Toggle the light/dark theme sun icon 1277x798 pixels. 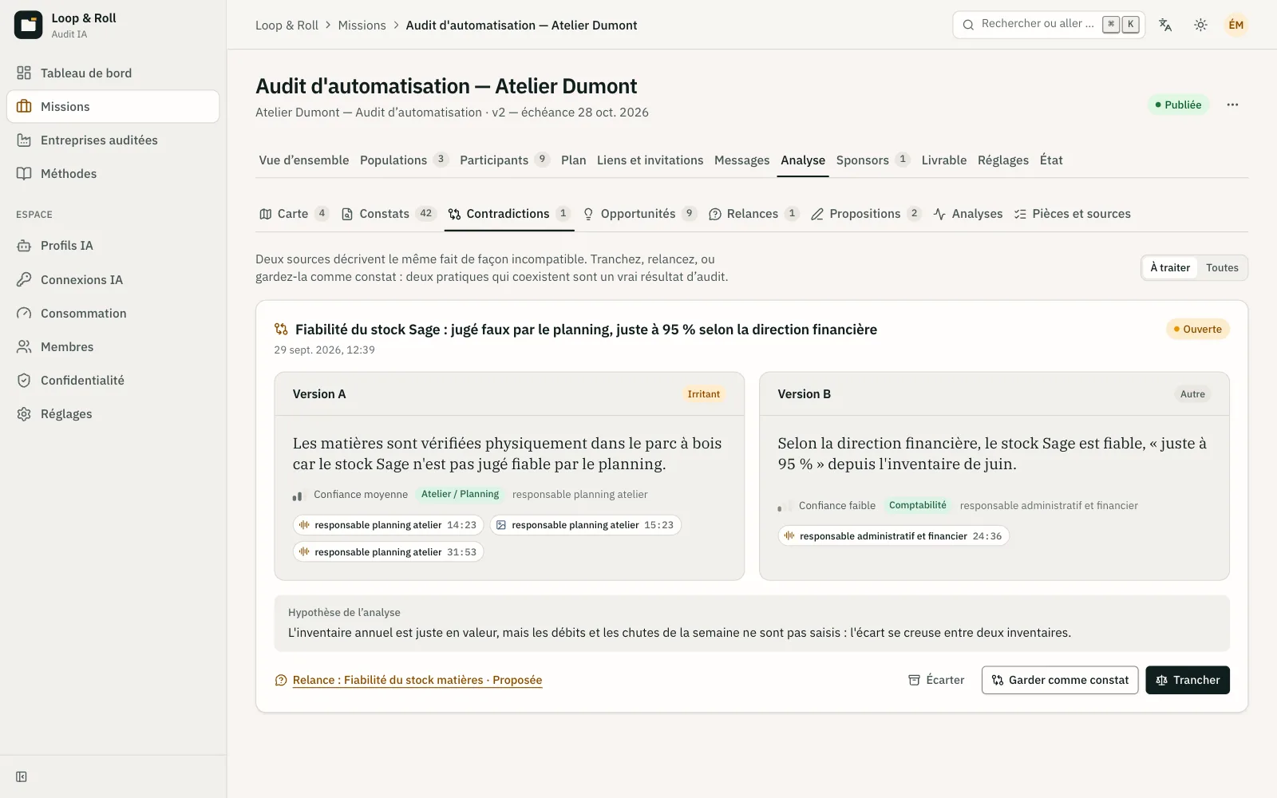coord(1200,25)
